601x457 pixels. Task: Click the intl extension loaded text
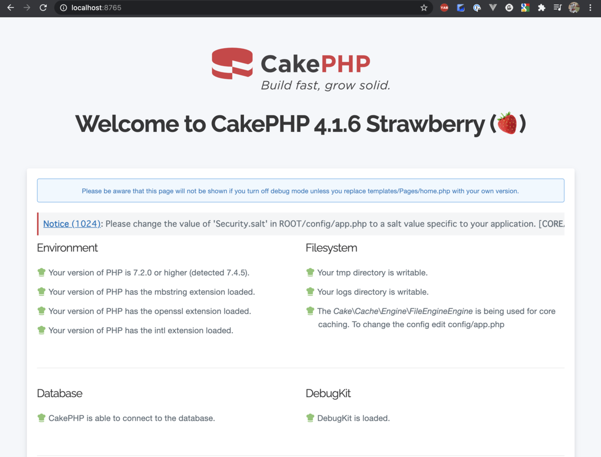click(x=141, y=330)
